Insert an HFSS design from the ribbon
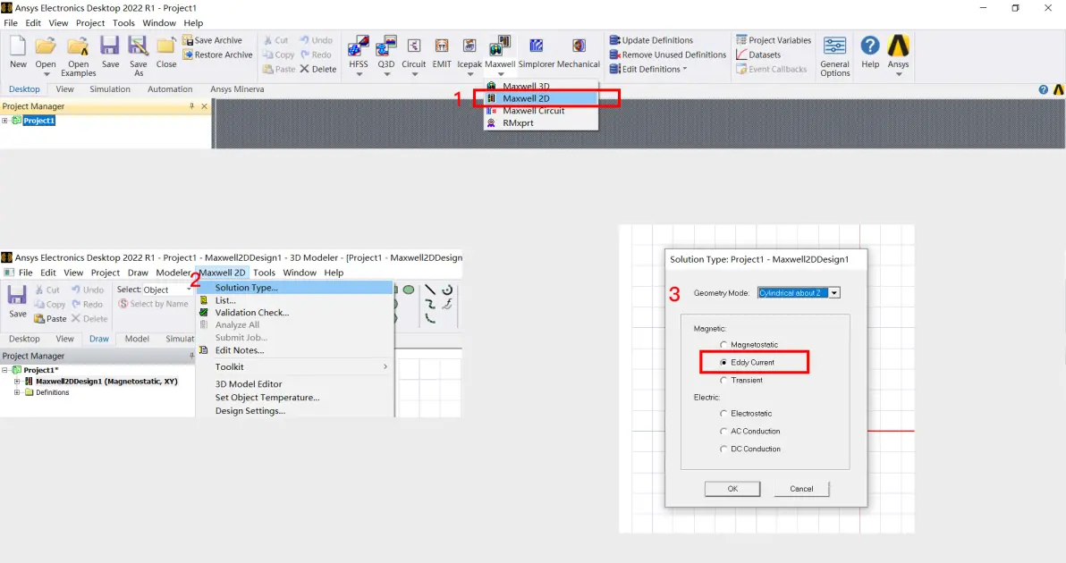The height and width of the screenshot is (563, 1066). click(359, 52)
